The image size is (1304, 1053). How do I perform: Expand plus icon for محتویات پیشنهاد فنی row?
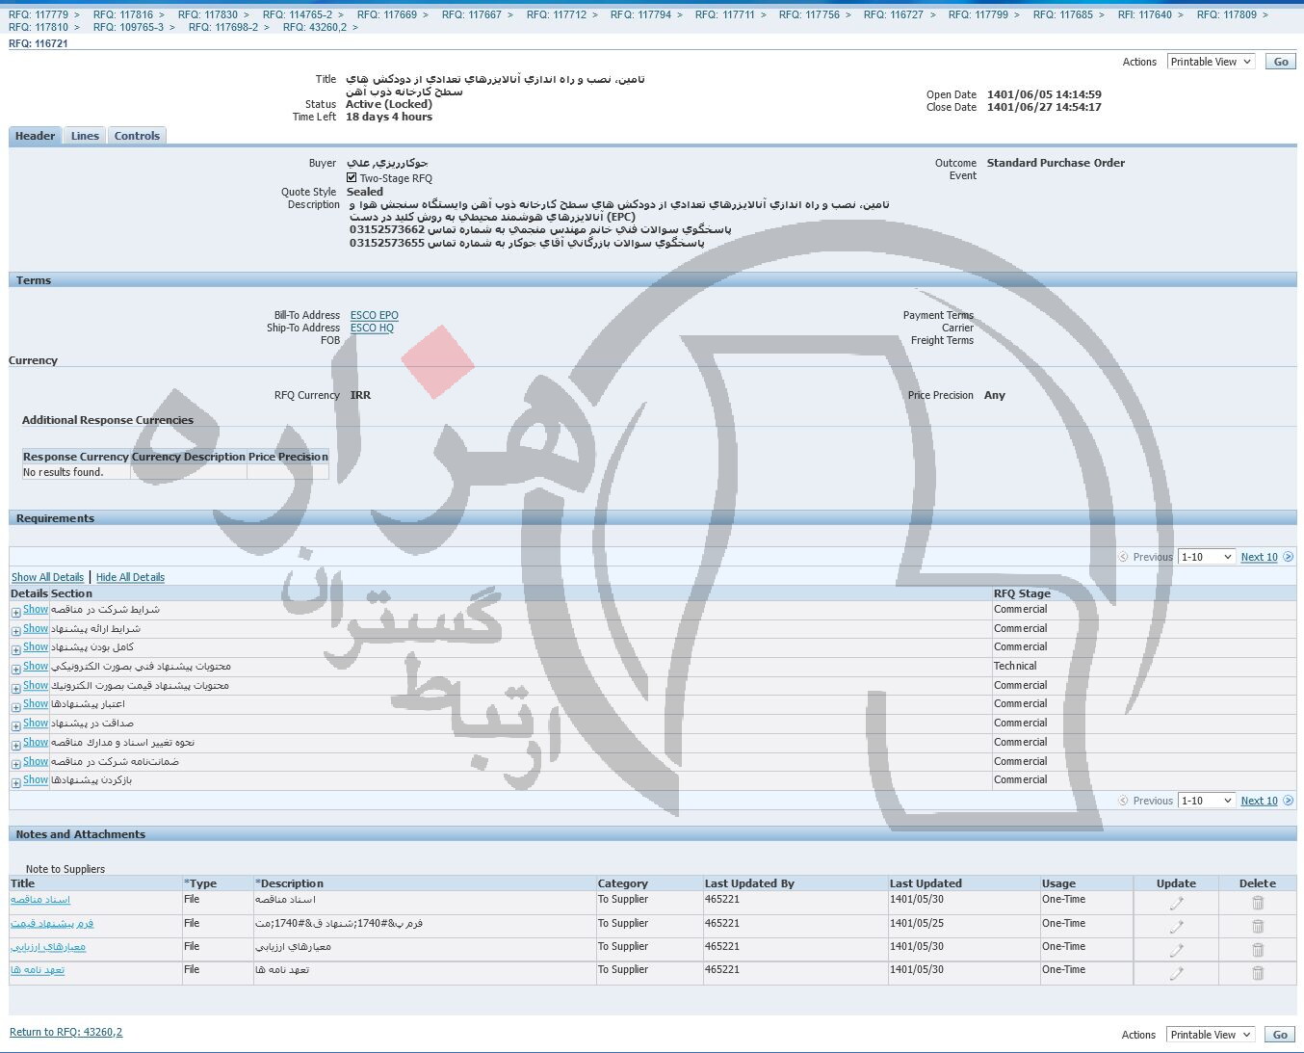[x=16, y=669]
